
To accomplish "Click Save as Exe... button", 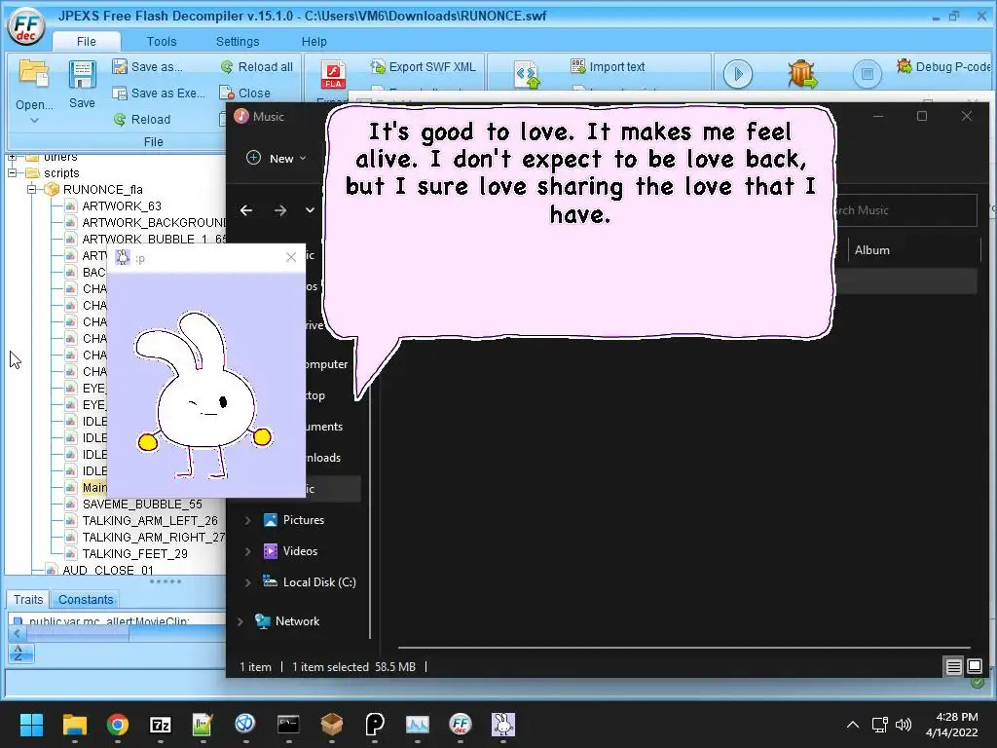I will point(159,93).
